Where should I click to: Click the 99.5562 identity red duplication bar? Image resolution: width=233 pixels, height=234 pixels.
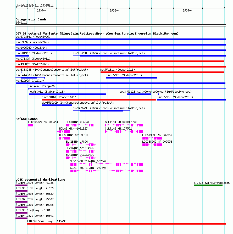point(126,224)
